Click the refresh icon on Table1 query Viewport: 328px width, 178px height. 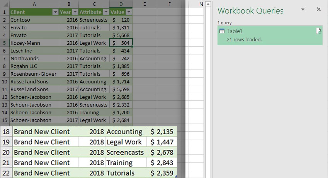pos(318,31)
